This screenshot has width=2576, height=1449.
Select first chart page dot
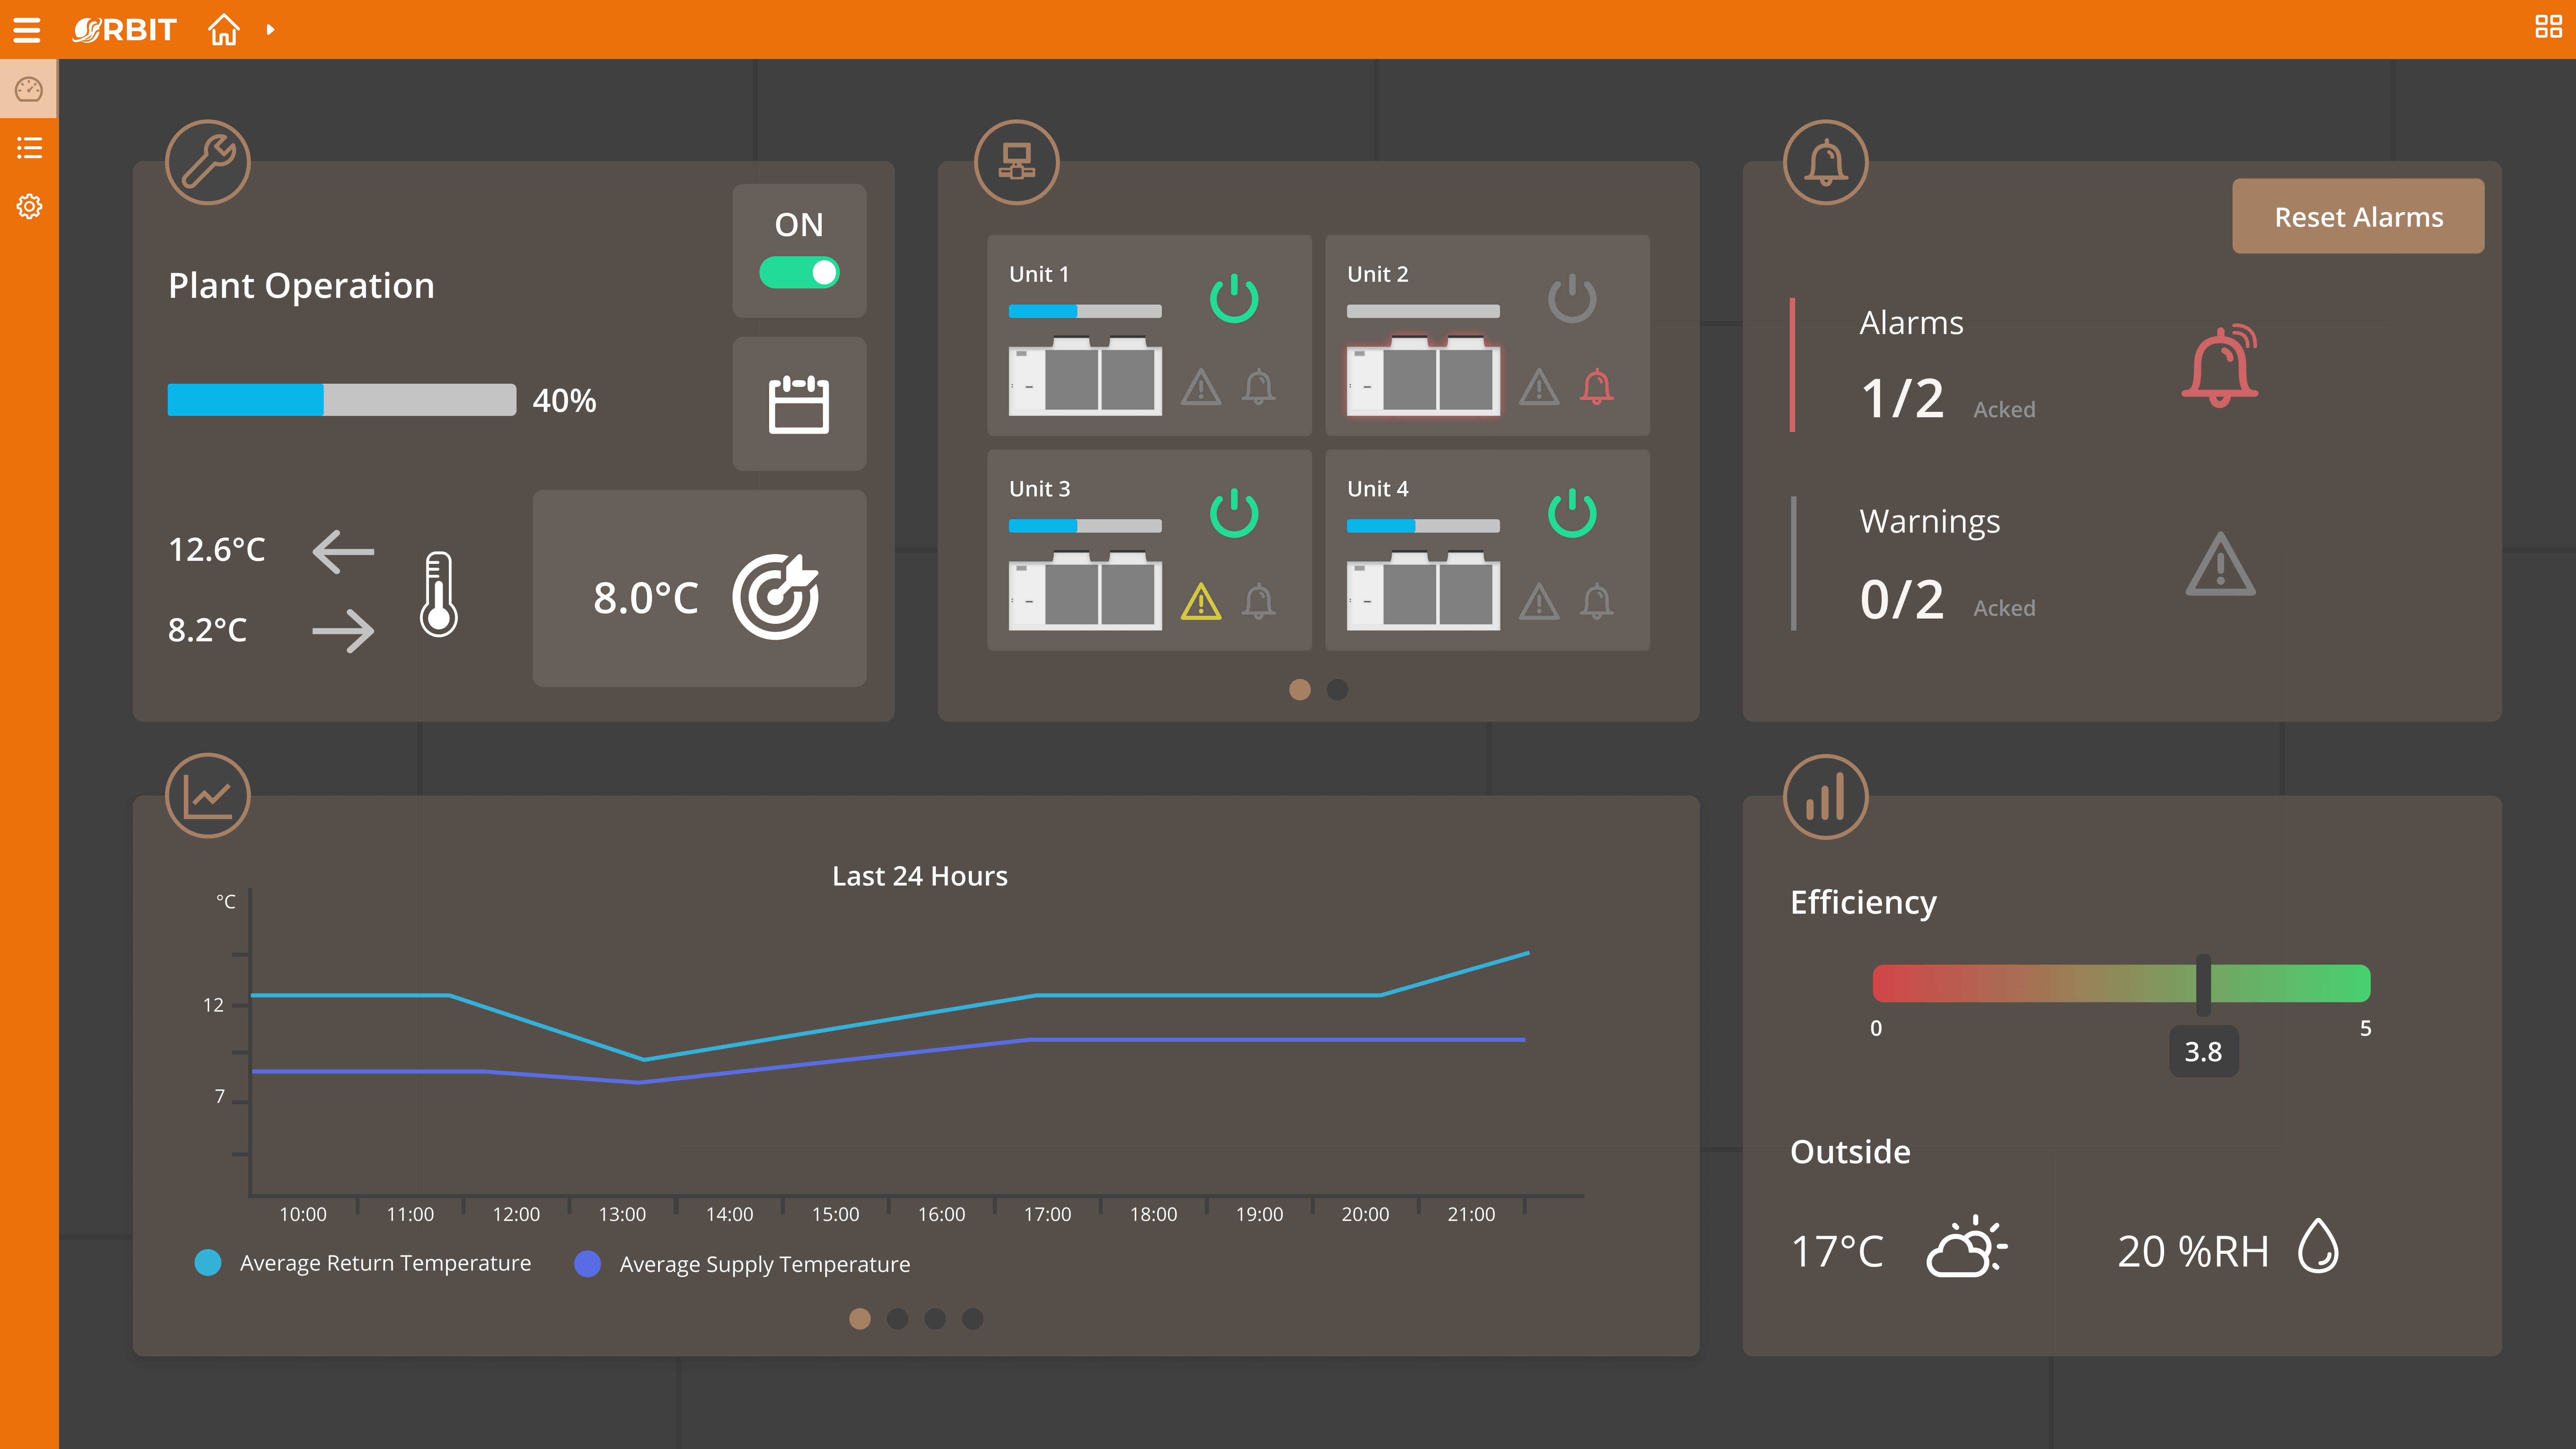click(x=860, y=1319)
